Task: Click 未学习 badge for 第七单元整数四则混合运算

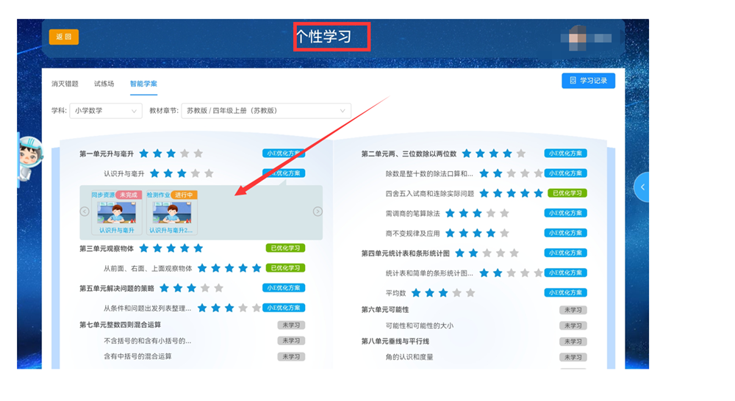Action: 291,325
